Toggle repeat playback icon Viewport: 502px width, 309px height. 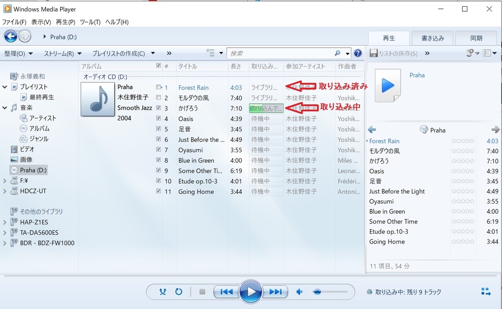(x=179, y=292)
